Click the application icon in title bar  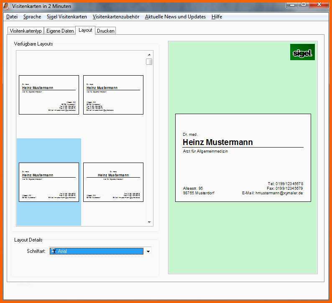(6, 6)
